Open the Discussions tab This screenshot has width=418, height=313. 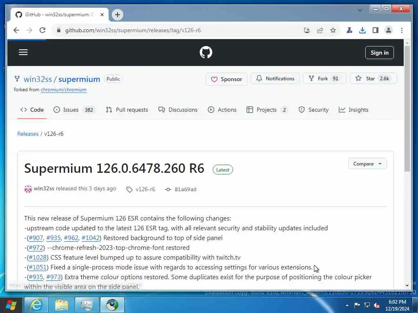178,110
